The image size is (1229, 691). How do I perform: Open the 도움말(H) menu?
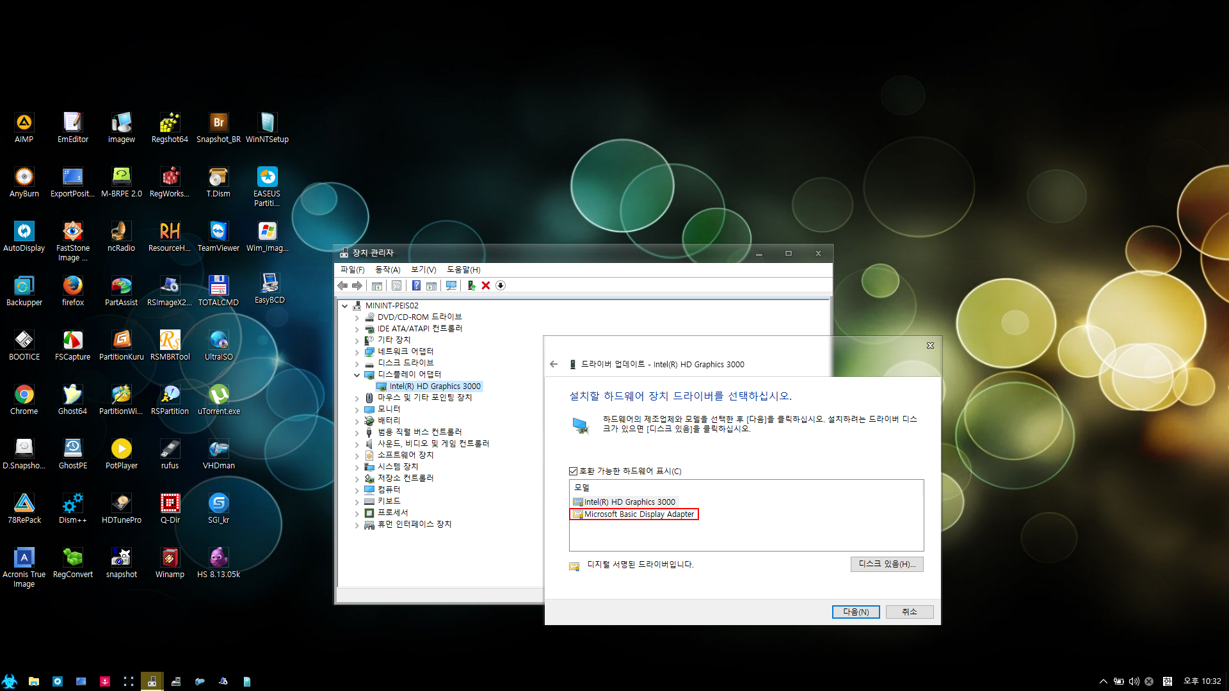pos(464,270)
